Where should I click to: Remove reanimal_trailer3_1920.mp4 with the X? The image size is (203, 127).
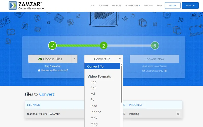click(x=178, y=114)
